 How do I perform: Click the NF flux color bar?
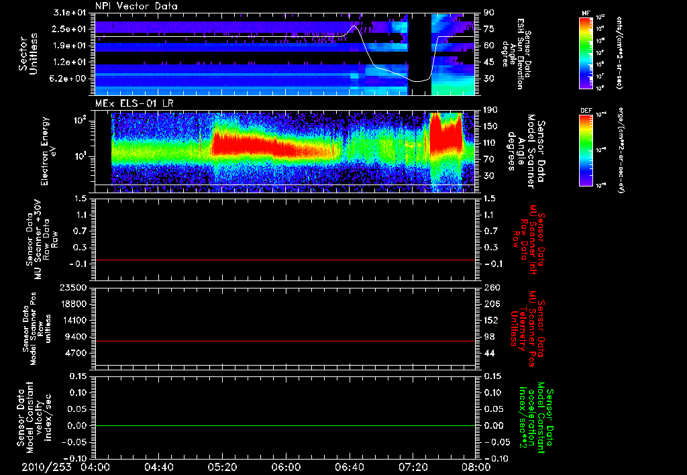586,52
